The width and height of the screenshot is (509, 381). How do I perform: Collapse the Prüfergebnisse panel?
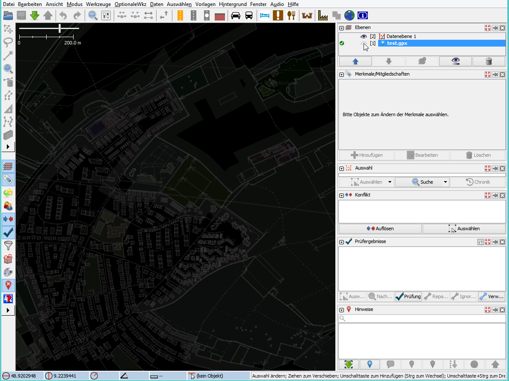pos(342,242)
